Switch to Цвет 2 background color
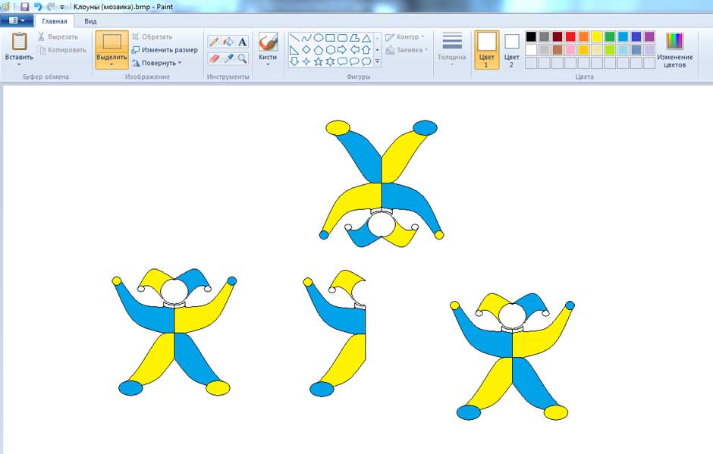This screenshot has width=713, height=454. 512,49
